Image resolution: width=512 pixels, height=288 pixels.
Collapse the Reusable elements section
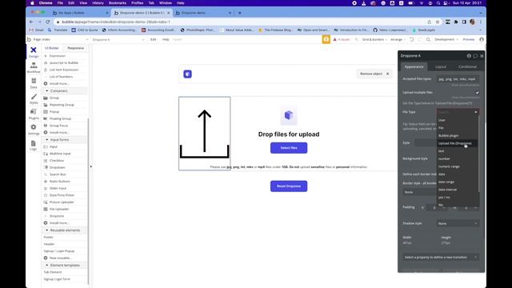click(46, 230)
